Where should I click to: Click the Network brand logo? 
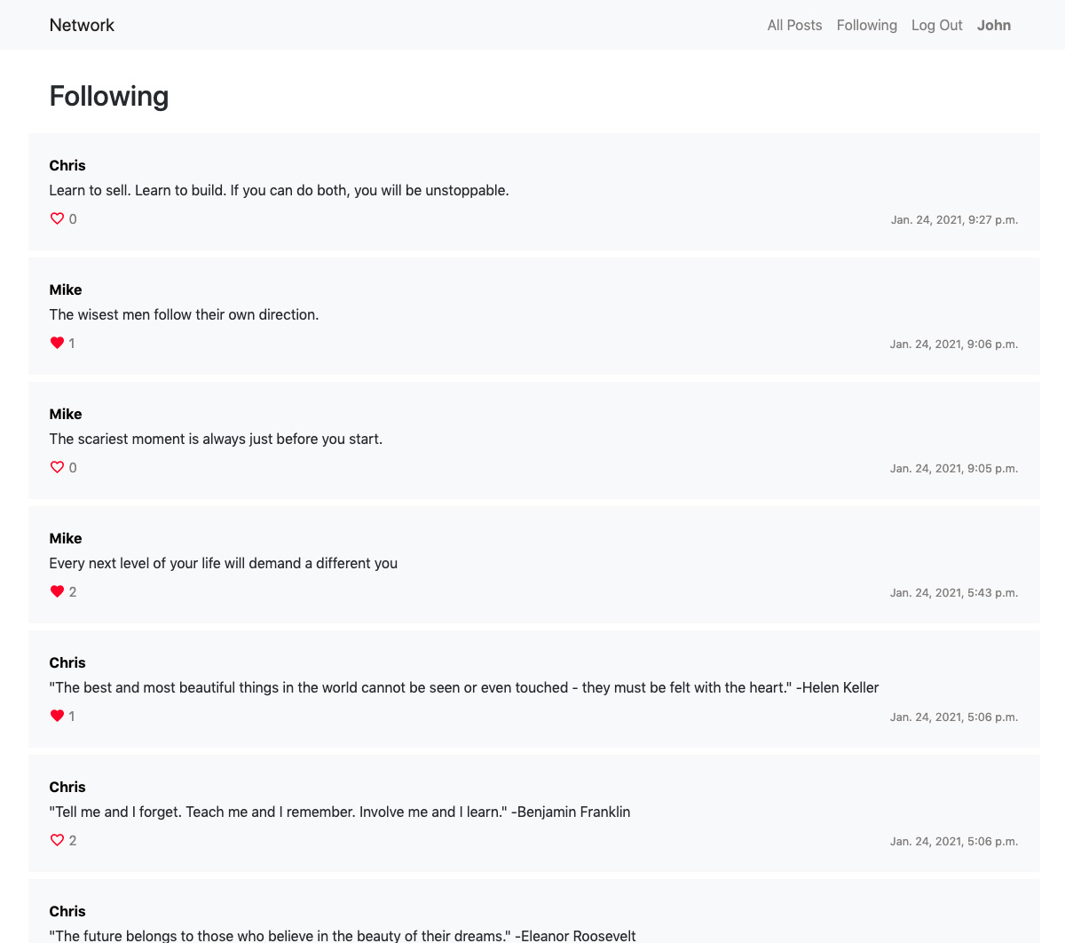coord(82,25)
